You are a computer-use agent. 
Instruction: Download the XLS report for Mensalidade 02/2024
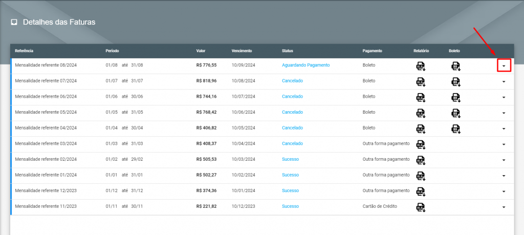tap(421, 160)
